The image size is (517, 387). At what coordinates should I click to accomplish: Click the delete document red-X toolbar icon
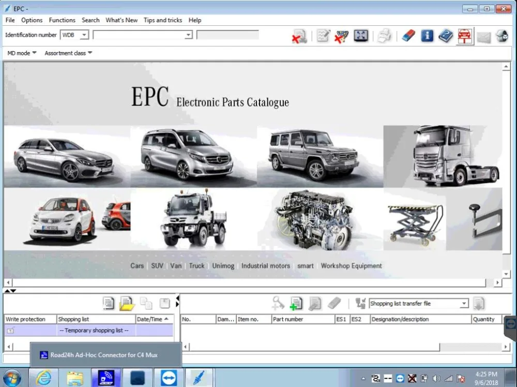coord(299,36)
